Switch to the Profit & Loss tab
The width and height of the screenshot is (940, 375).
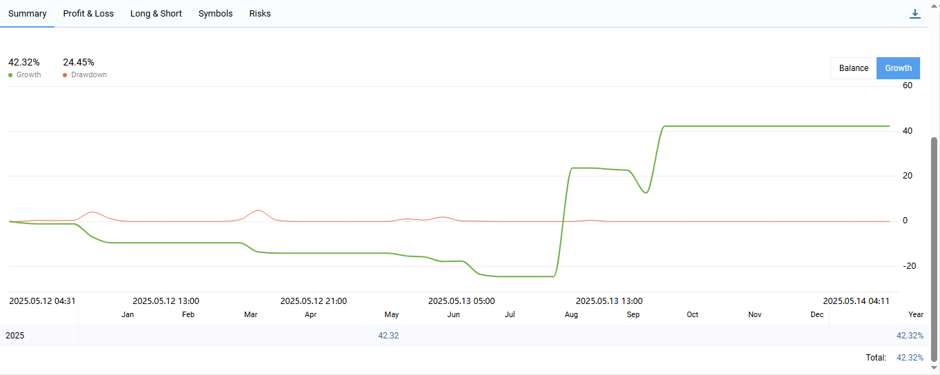coord(88,14)
